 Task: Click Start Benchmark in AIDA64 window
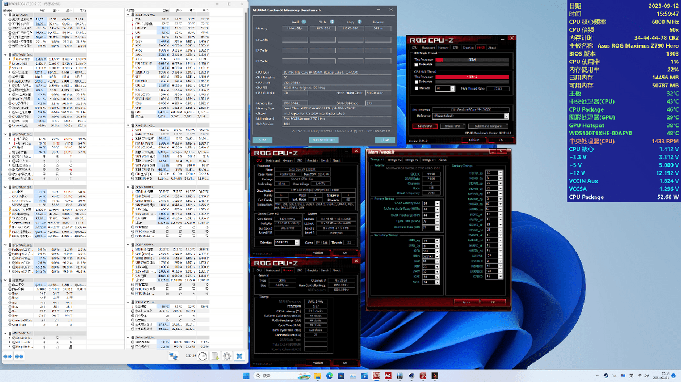[323, 139]
